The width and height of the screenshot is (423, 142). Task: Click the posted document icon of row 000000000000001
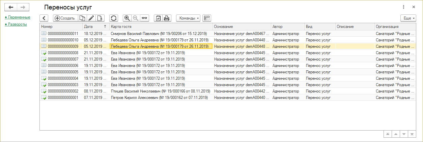pos(44,98)
